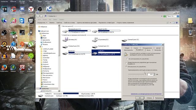Click OK in the Properties dialog
Screen dimensions: 196x110
tap(140, 98)
